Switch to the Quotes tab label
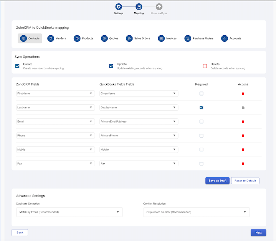This screenshot has height=241, width=276. [x=114, y=38]
